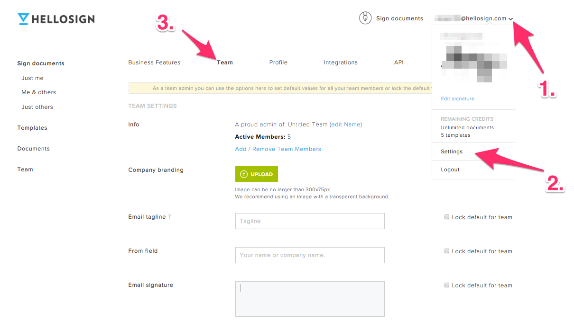574x329 pixels.
Task: Click the HelloSign logo
Action: [56, 19]
